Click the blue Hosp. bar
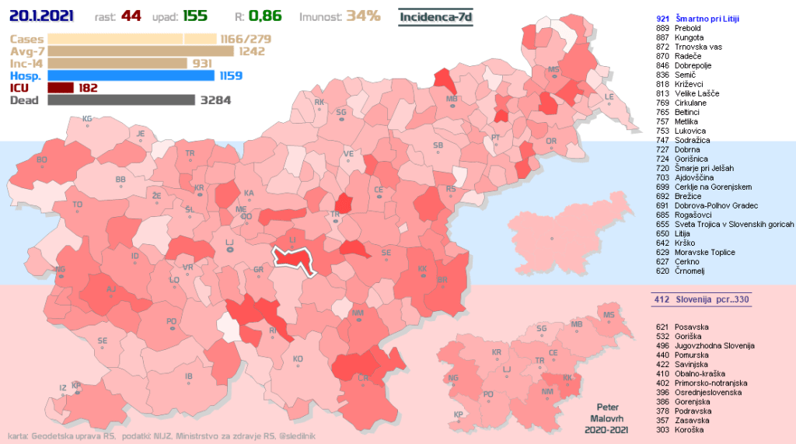The image size is (796, 444). 131,75
